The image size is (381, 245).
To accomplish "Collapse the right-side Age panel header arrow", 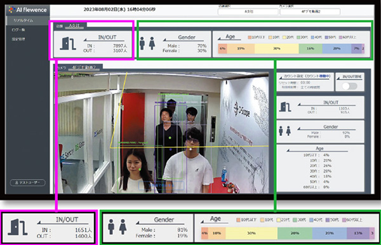I will pyautogui.click(x=288, y=150).
